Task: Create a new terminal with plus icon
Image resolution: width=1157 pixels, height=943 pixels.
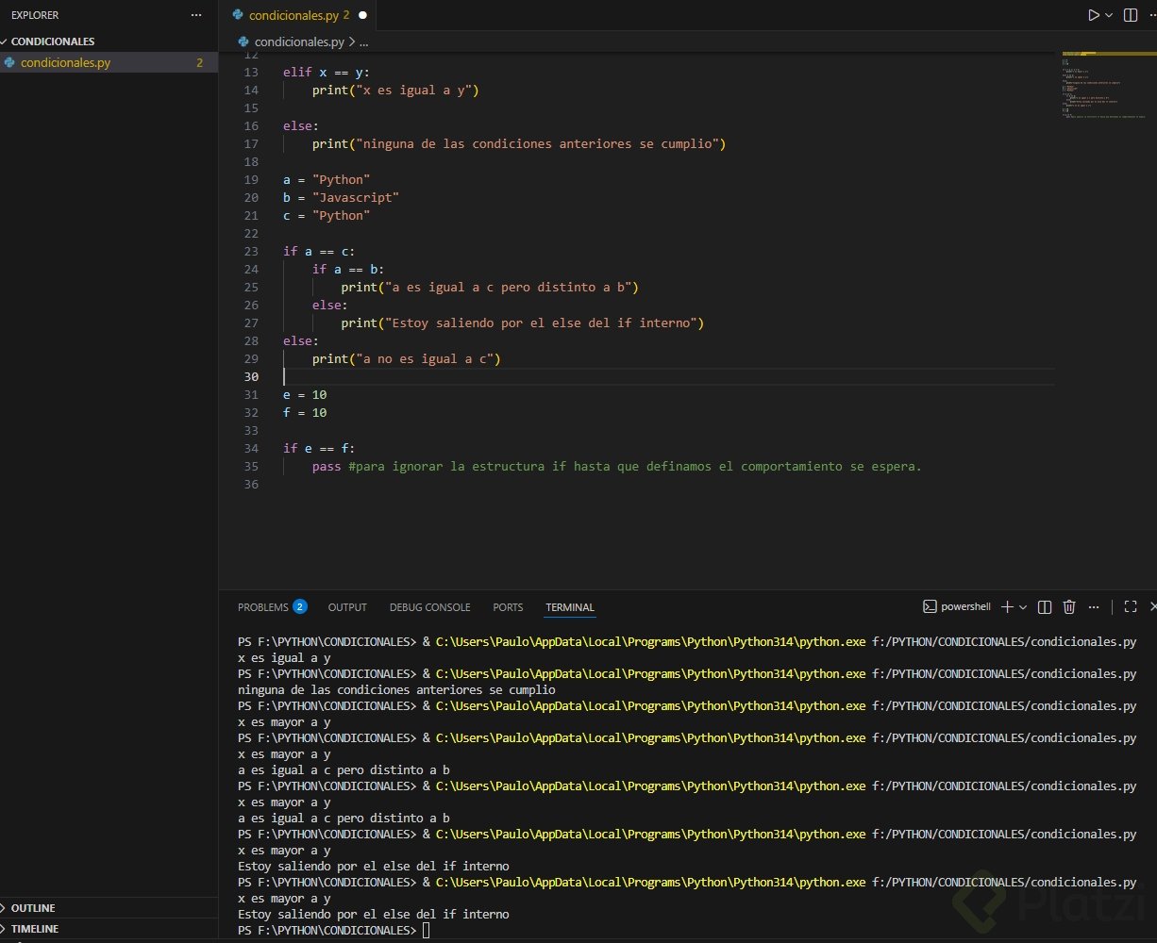Action: click(1007, 607)
